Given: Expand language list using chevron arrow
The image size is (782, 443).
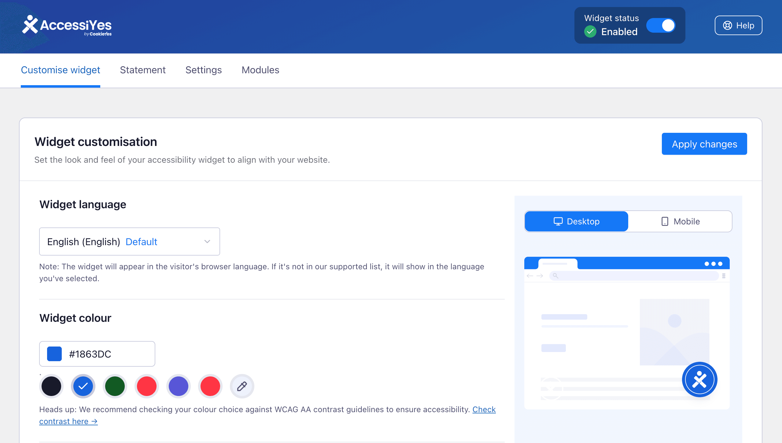Looking at the screenshot, I should (207, 241).
